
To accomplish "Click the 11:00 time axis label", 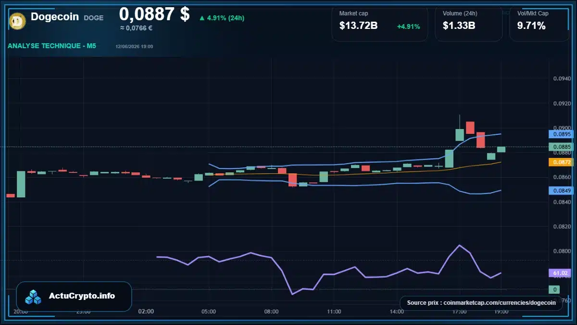I will [334, 312].
